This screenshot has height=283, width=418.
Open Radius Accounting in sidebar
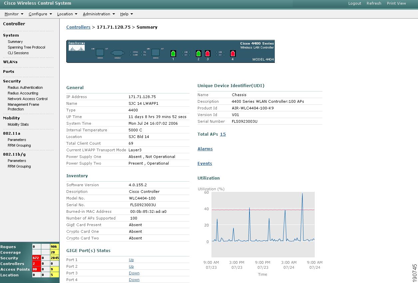23,93
